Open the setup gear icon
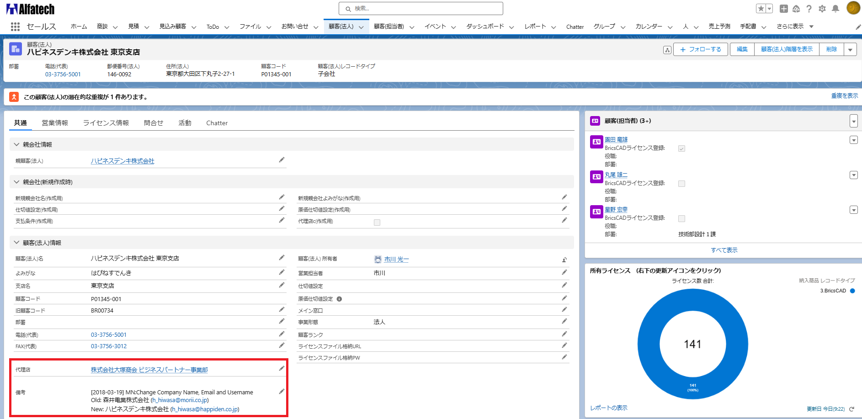The height and width of the screenshot is (419, 862). click(822, 9)
